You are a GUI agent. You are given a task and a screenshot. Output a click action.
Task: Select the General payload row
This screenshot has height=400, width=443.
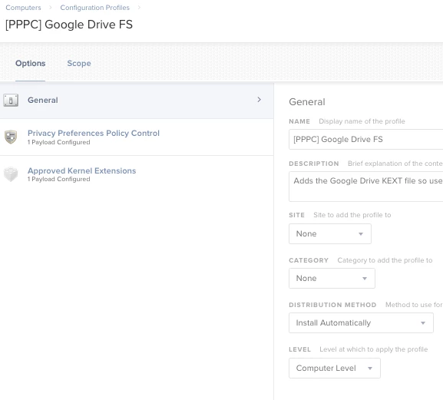pyautogui.click(x=137, y=101)
